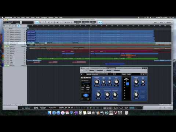This screenshot has height=132, width=176.
Task: Start playback with the Play button
Action: pos(91,108)
